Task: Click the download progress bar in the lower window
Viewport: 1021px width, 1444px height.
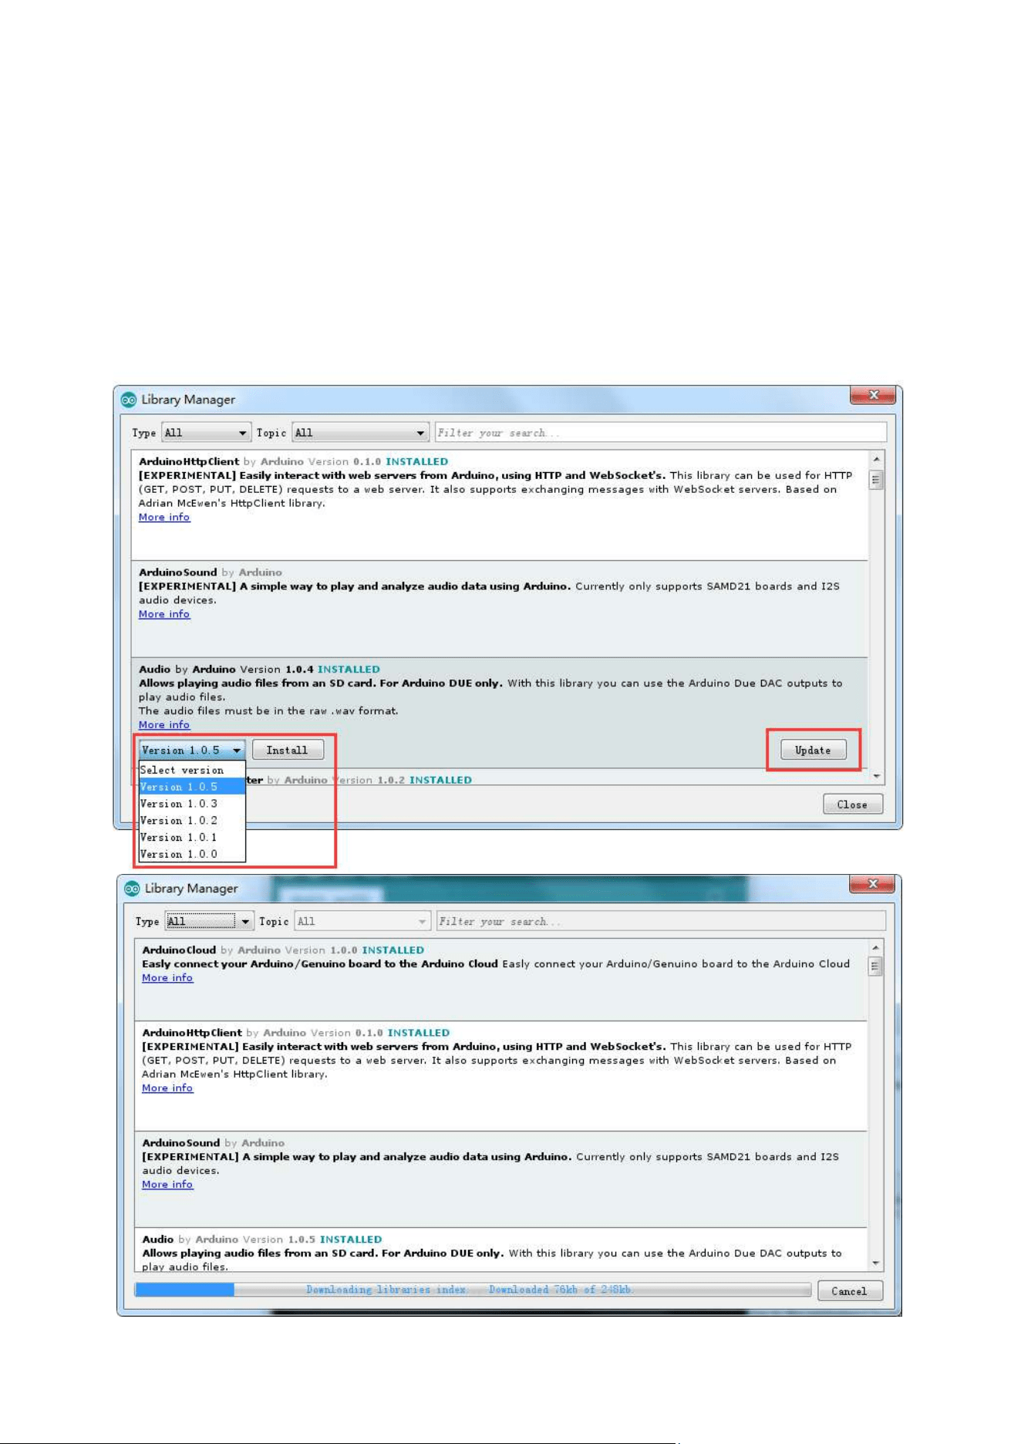Action: (473, 1290)
